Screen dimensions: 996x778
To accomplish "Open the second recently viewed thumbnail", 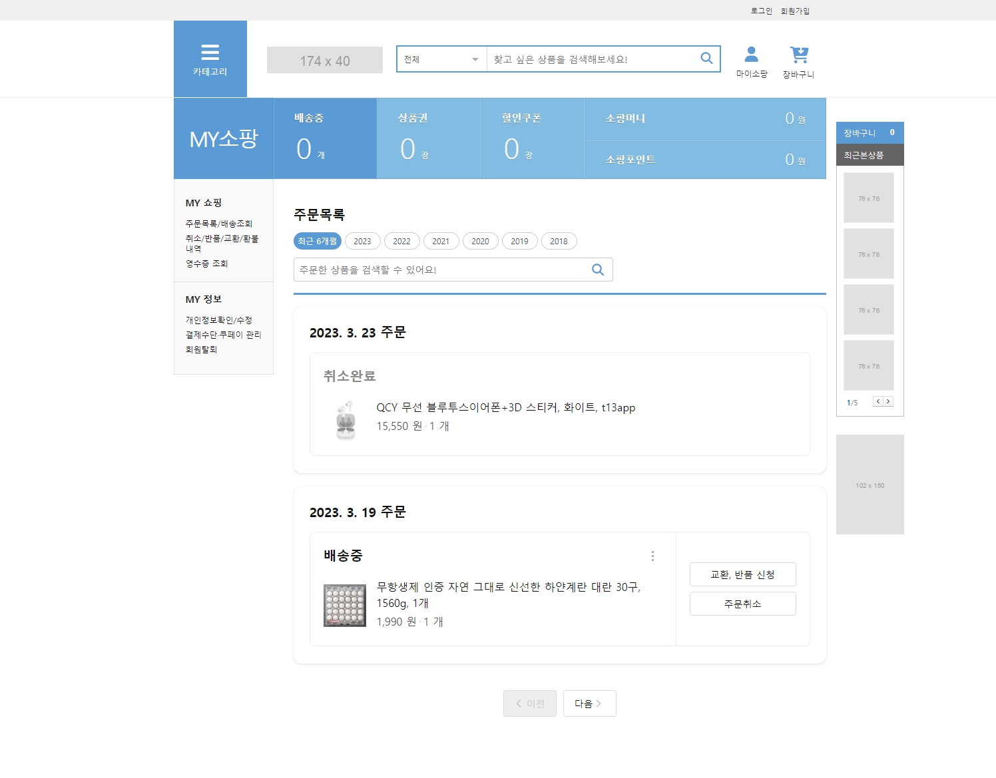I will (869, 254).
